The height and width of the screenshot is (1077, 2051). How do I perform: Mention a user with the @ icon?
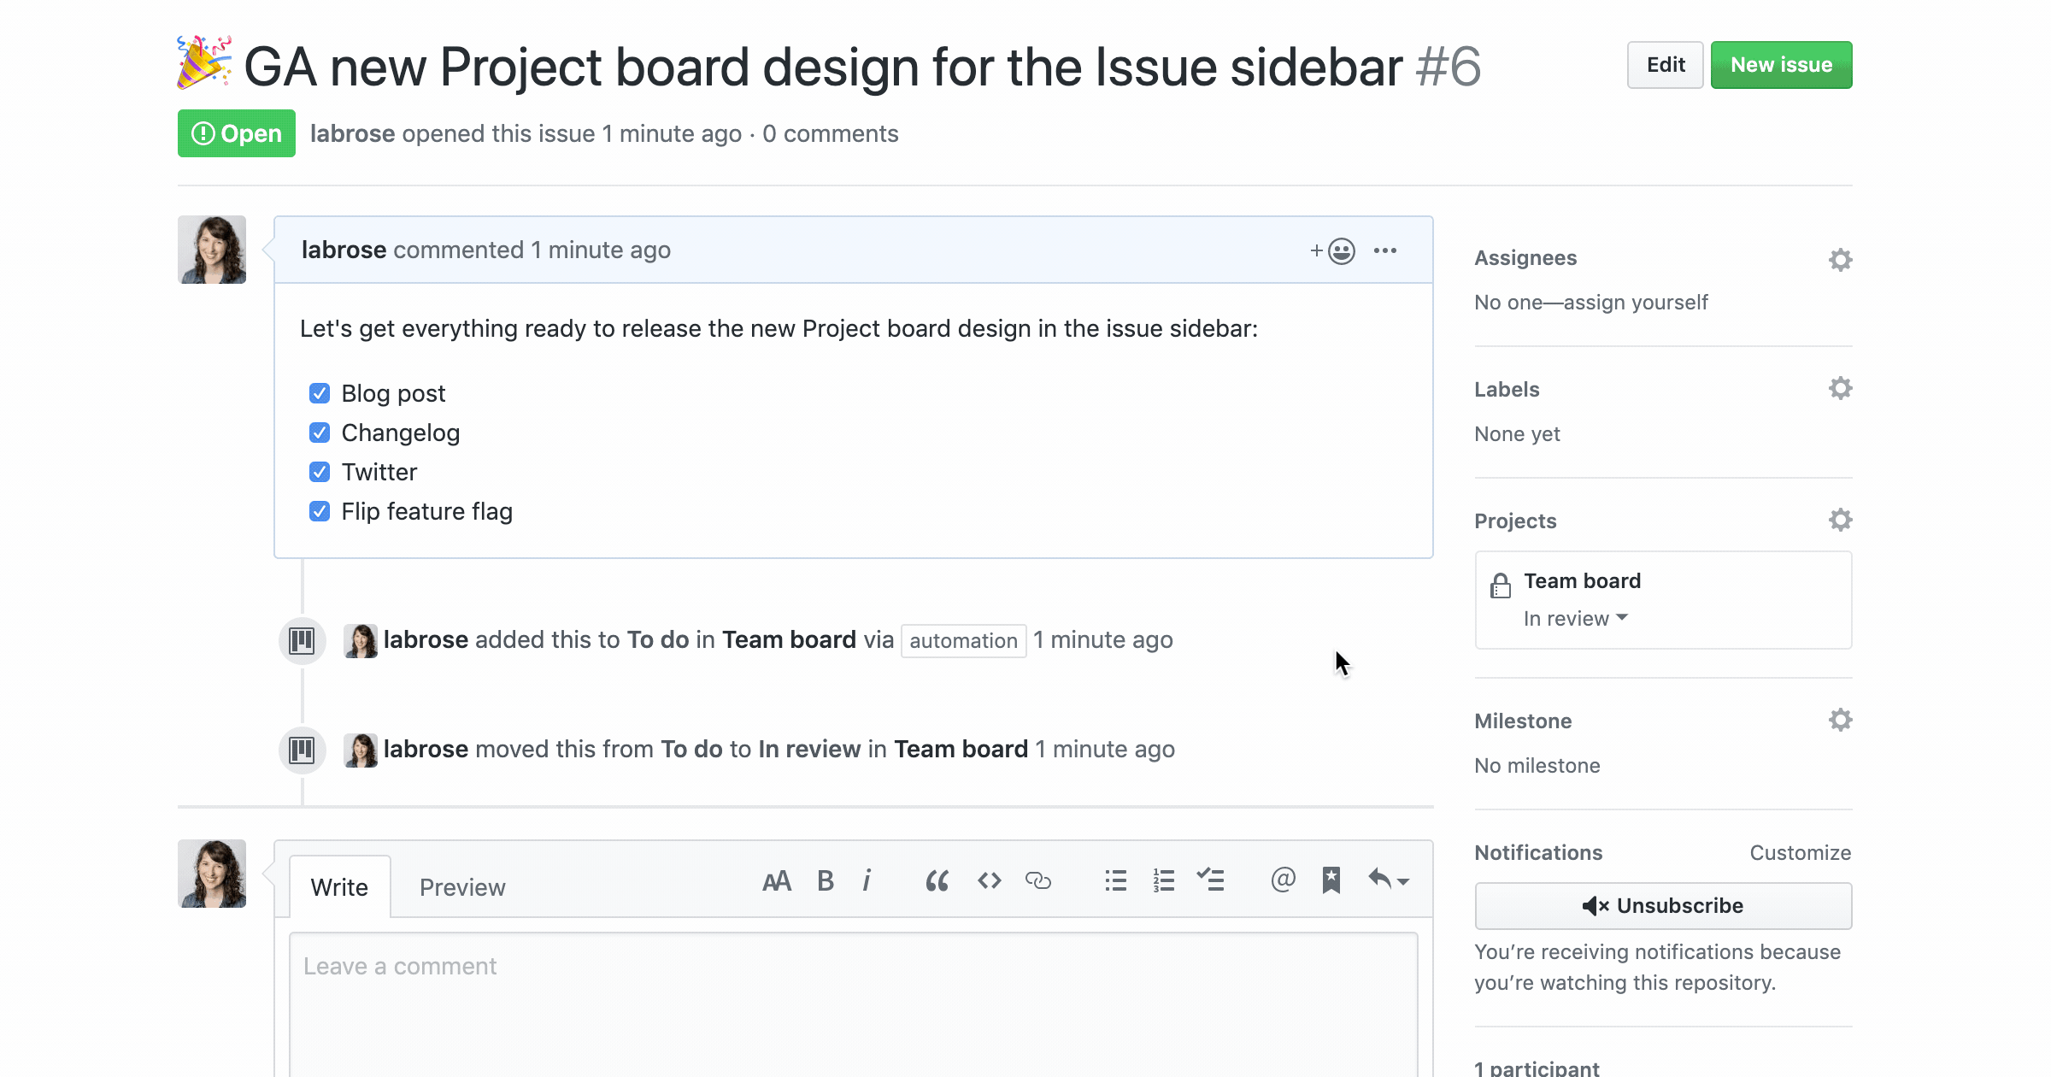1282,880
